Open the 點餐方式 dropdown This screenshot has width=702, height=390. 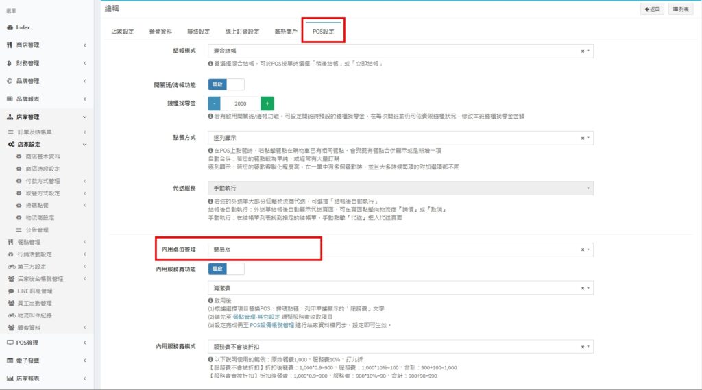click(x=398, y=138)
